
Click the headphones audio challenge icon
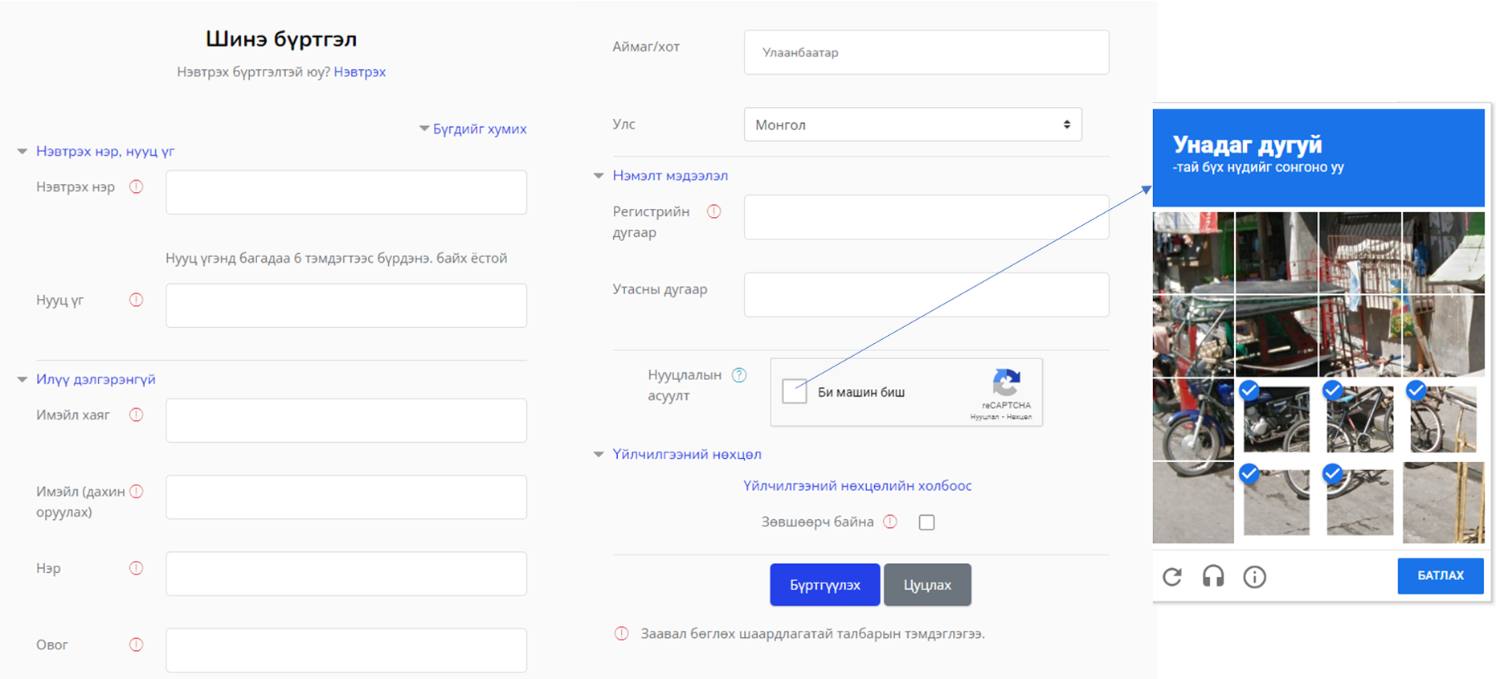(1213, 576)
